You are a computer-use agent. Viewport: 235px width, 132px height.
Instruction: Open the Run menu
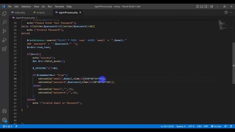[50, 7]
